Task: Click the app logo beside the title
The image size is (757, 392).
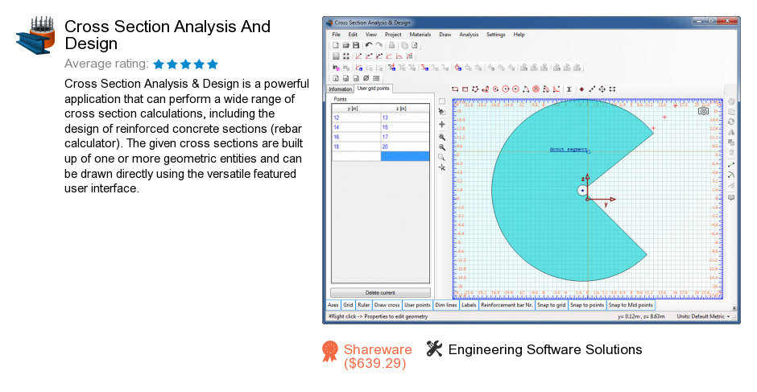Action: pyautogui.click(x=35, y=35)
